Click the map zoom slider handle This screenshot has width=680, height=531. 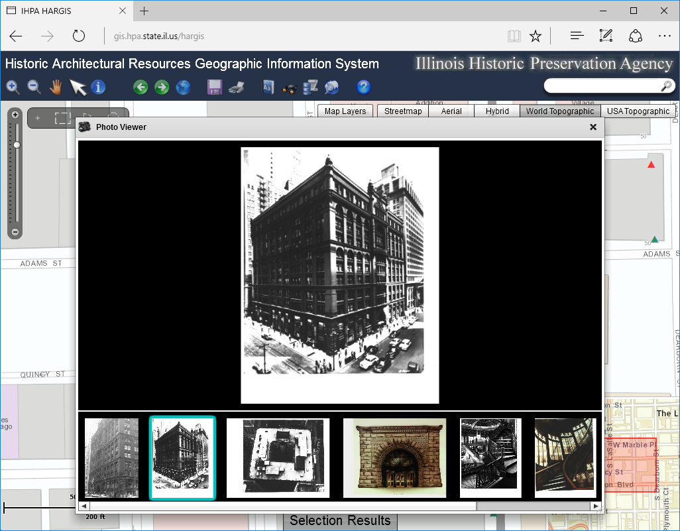pyautogui.click(x=17, y=145)
